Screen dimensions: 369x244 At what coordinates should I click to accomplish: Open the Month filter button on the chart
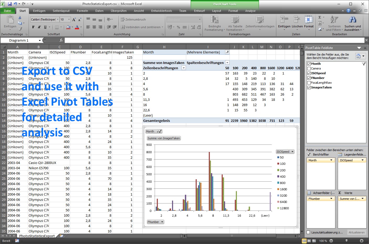tap(154, 131)
